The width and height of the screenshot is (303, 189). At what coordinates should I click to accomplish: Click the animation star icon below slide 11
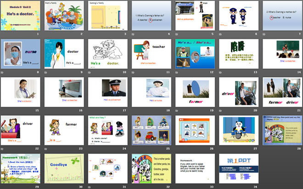(x=134, y=73)
